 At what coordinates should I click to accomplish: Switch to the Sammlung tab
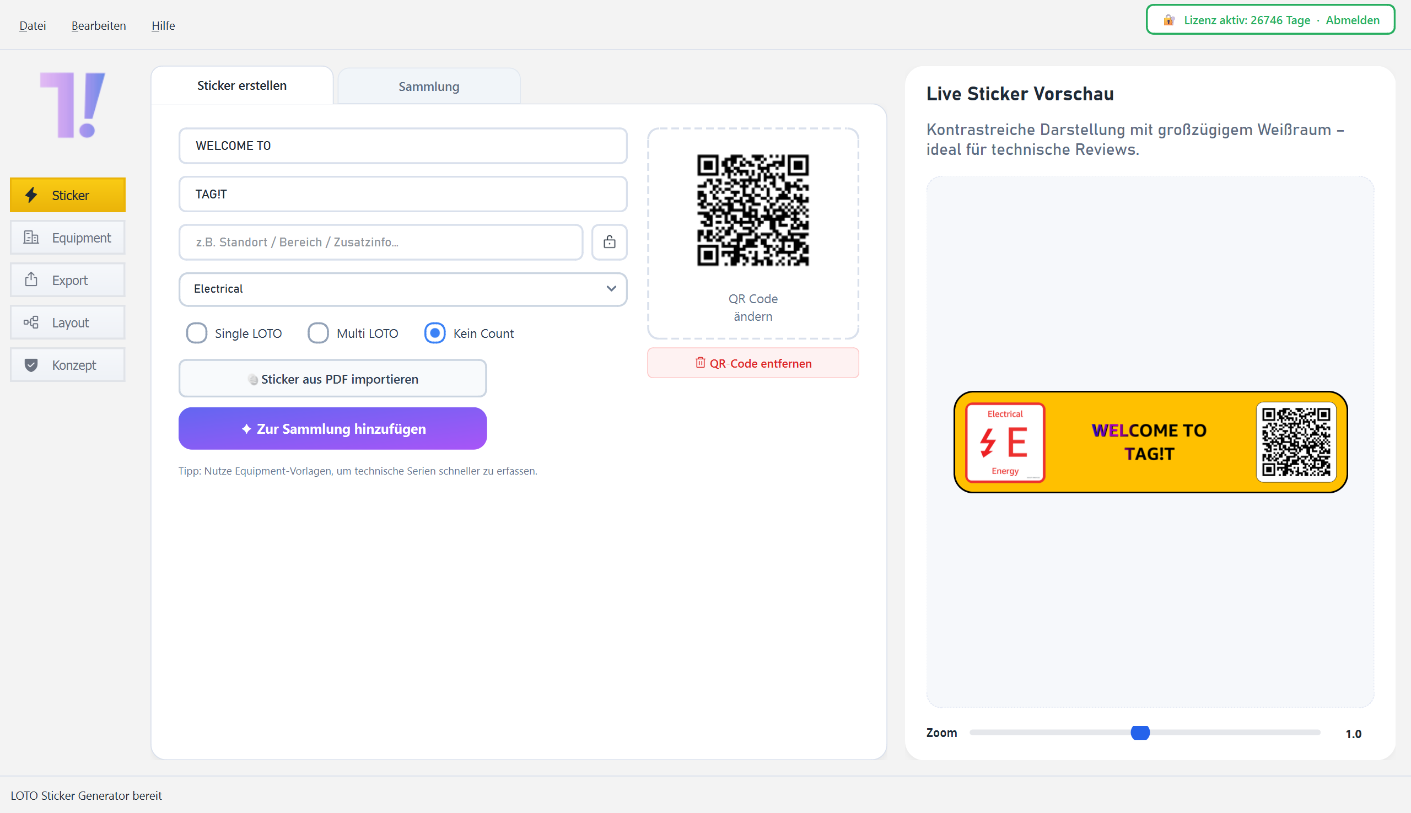click(x=429, y=87)
